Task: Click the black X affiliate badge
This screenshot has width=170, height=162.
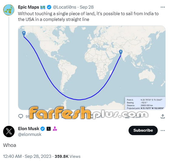Action: (x=49, y=129)
